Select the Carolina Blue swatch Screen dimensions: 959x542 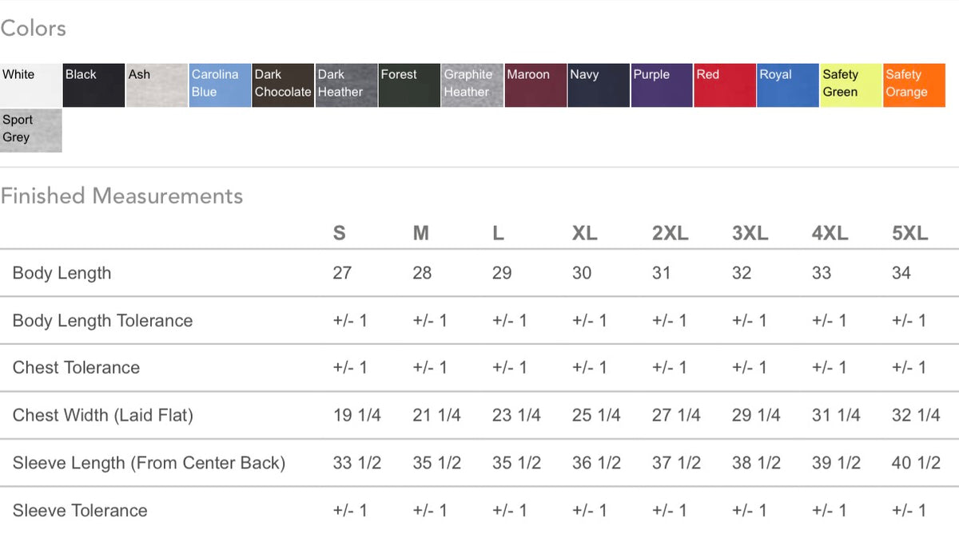220,85
